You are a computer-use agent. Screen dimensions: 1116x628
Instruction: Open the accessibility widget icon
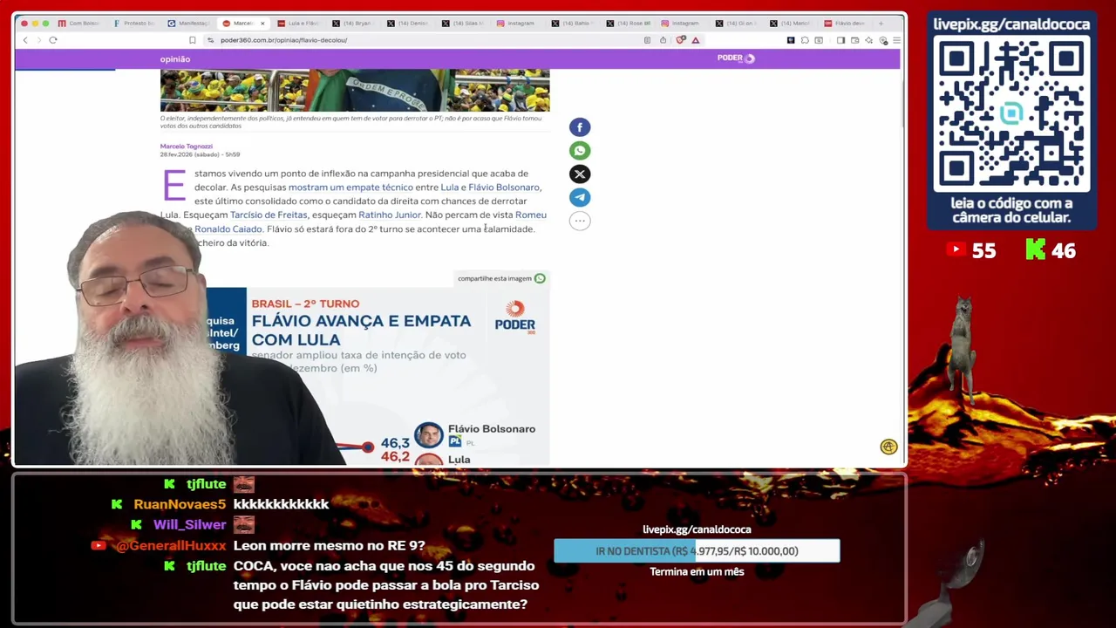(888, 447)
